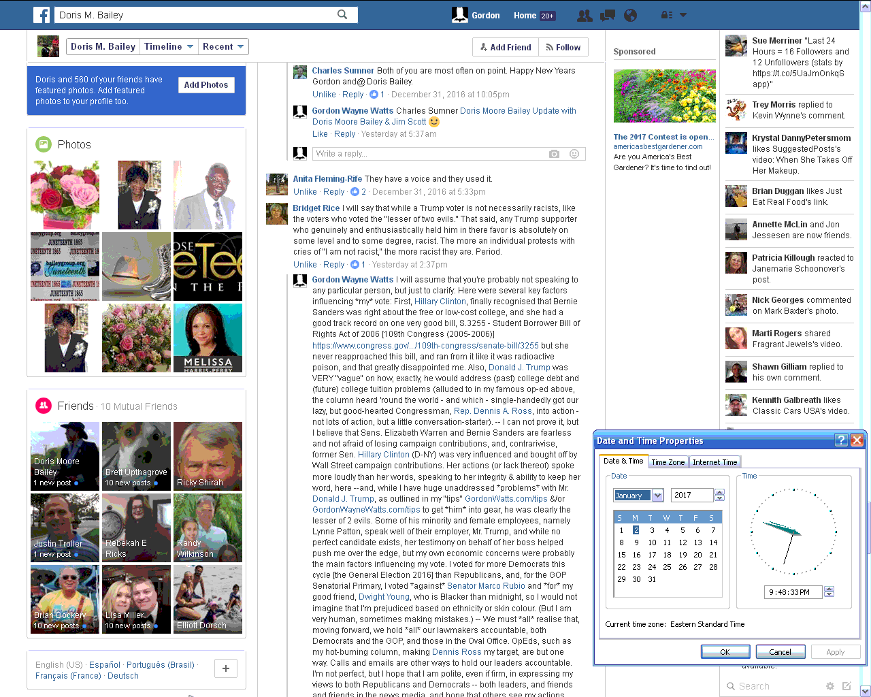Click the camera icon in reply box
This screenshot has width=871, height=697.
tap(554, 154)
